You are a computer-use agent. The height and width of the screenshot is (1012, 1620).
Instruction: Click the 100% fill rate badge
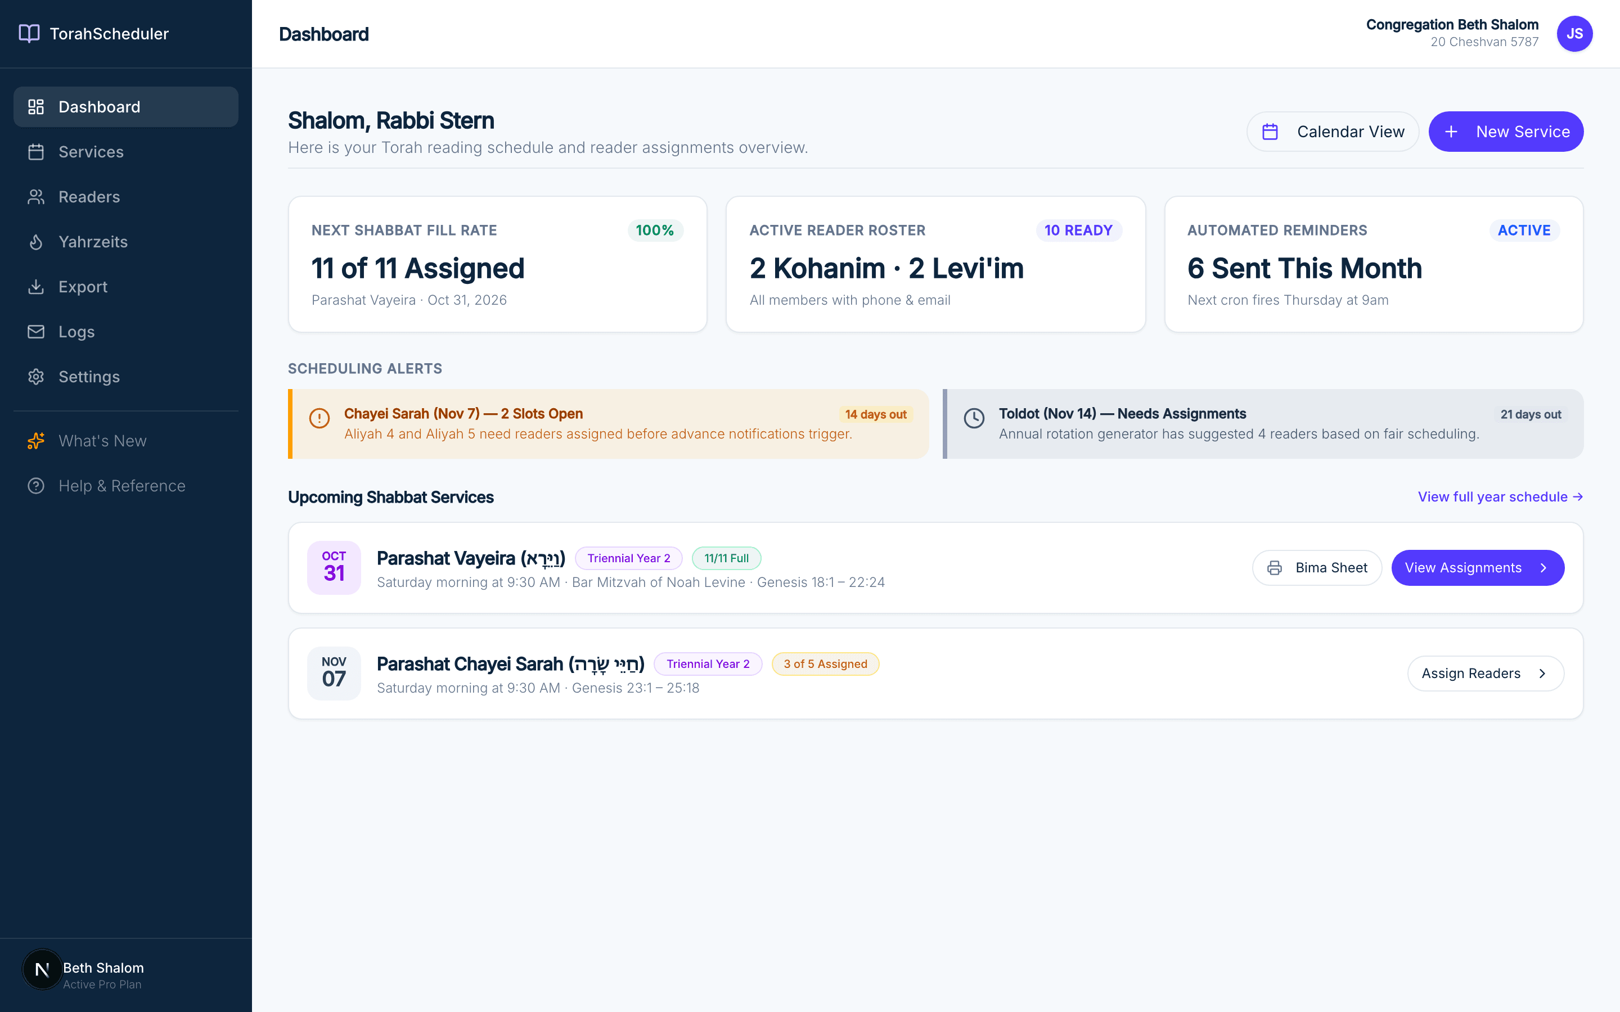655,231
